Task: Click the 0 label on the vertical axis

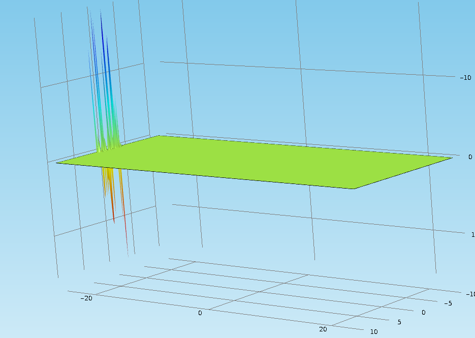Action: (x=470, y=157)
